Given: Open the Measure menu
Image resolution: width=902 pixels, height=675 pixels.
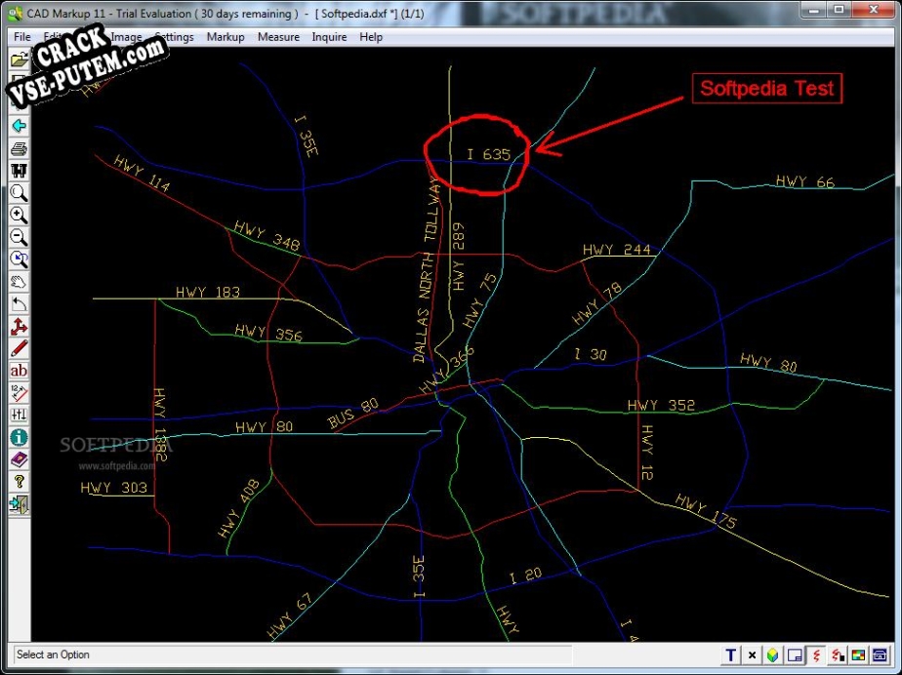Looking at the screenshot, I should click(278, 37).
